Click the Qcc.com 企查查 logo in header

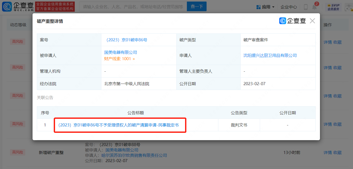pyautogui.click(x=18, y=7)
